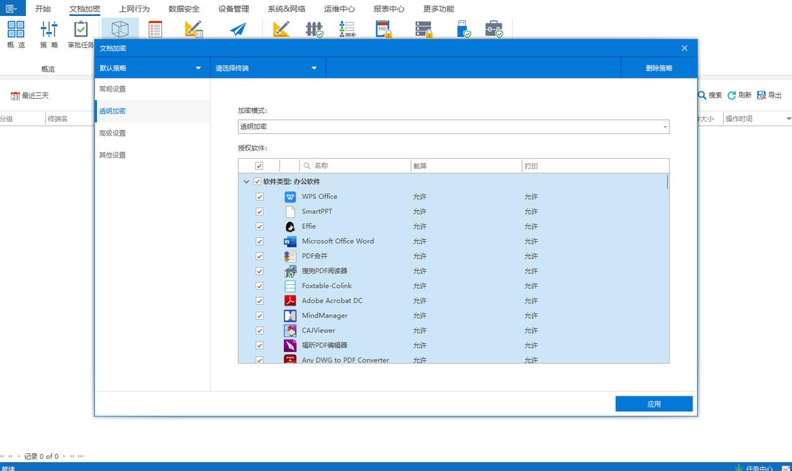The height and width of the screenshot is (471, 792).
Task: Click the paper airplane ribbon icon
Action: pyautogui.click(x=238, y=29)
